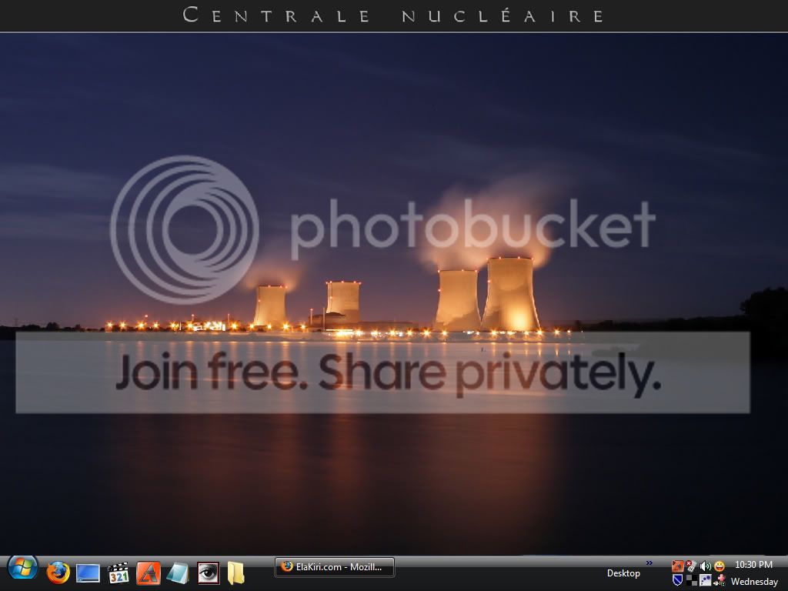Launch the Notepad quick launch icon
Screen dimensions: 788x591
pyautogui.click(x=178, y=573)
